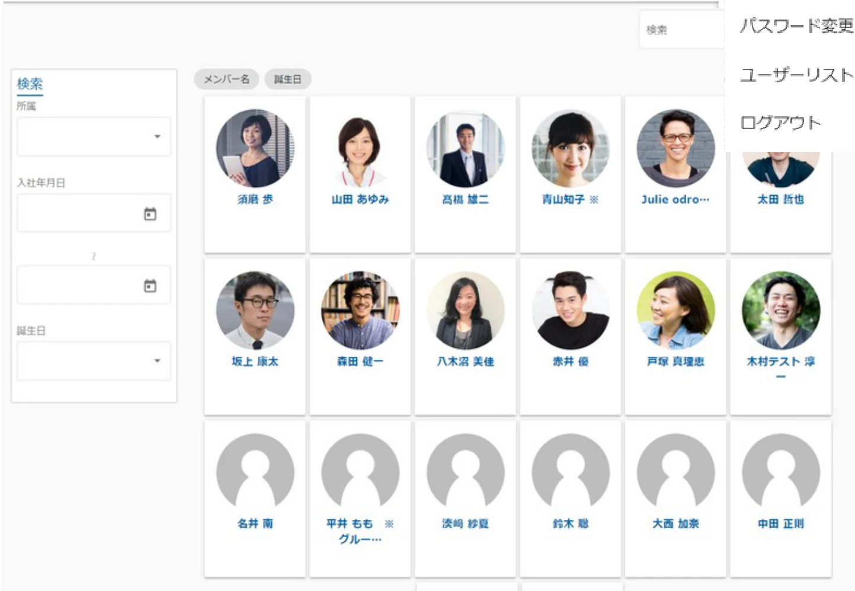Open the 太田 哲也 name link
The width and height of the screenshot is (855, 591).
(781, 199)
